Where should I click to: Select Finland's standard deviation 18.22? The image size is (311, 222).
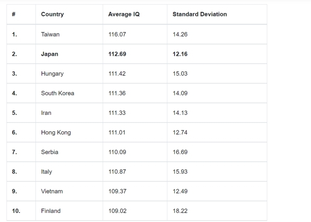point(180,211)
